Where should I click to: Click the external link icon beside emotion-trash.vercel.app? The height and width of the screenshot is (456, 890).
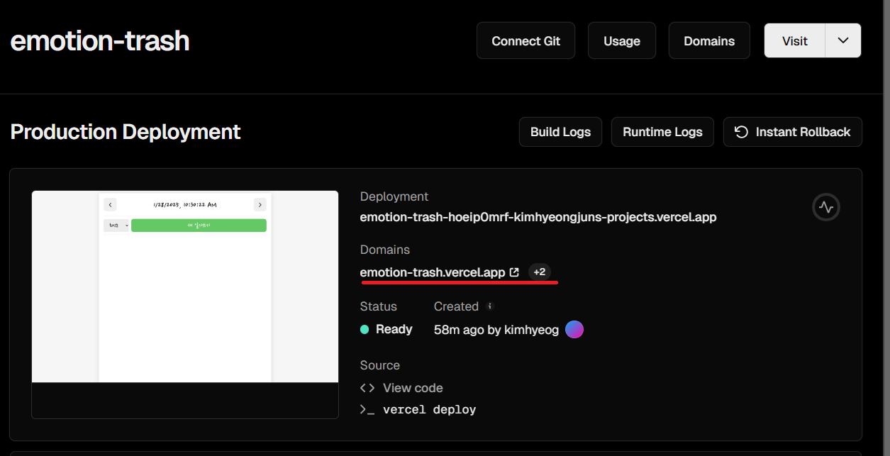point(515,272)
